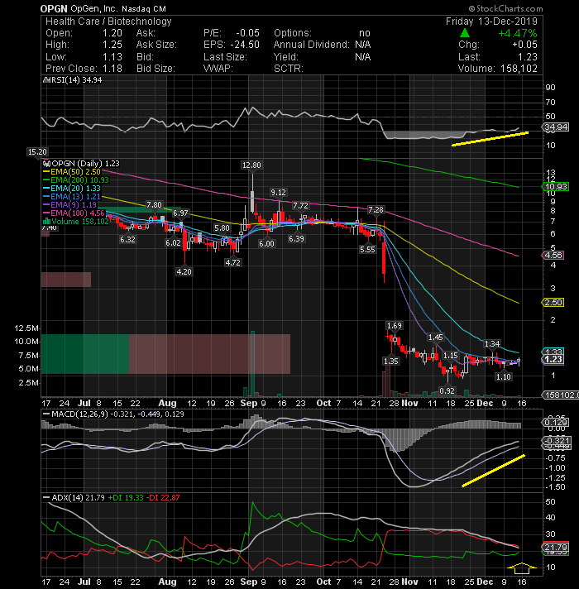Click the '+4.47%' percent change value

coord(518,33)
